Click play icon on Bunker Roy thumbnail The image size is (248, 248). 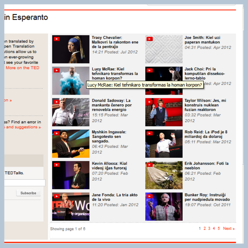point(149,196)
